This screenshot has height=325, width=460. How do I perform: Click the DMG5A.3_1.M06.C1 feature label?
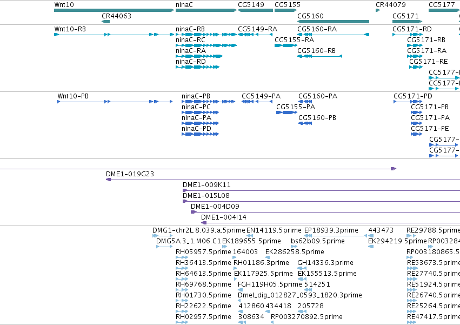(x=189, y=241)
